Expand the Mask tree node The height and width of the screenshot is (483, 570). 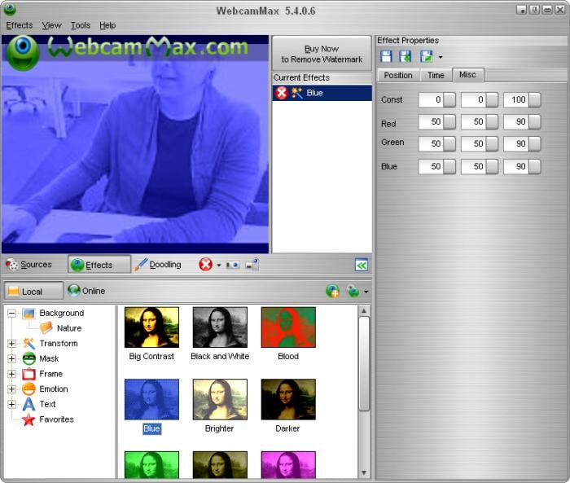[11, 358]
